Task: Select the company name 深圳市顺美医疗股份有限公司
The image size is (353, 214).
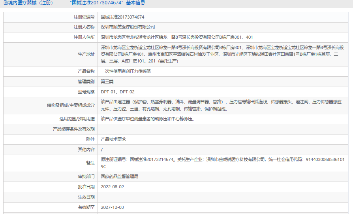Action: pos(128,27)
